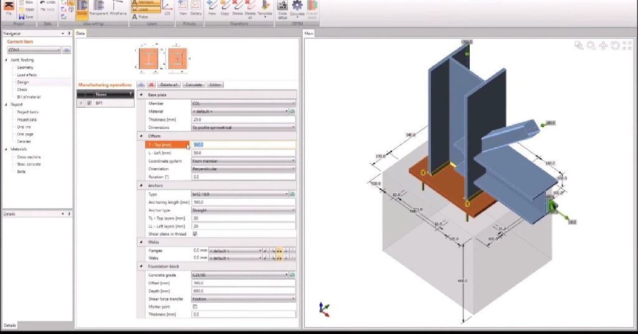Select Check in the Navigator tree
The image size is (638, 334).
pos(22,90)
